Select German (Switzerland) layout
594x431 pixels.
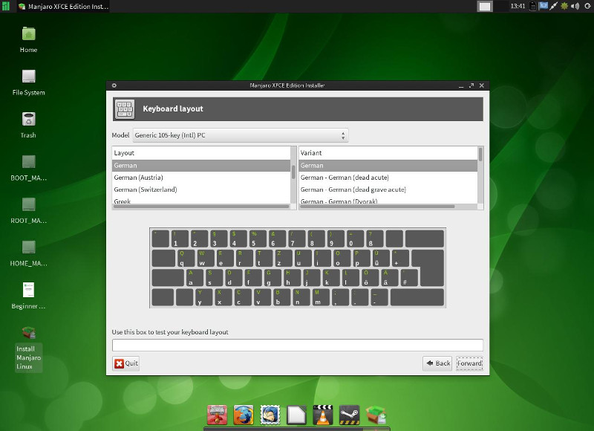(x=145, y=189)
